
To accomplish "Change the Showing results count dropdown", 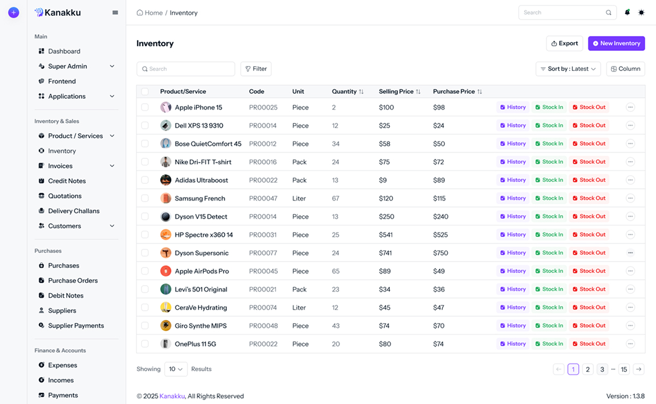I will click(175, 369).
